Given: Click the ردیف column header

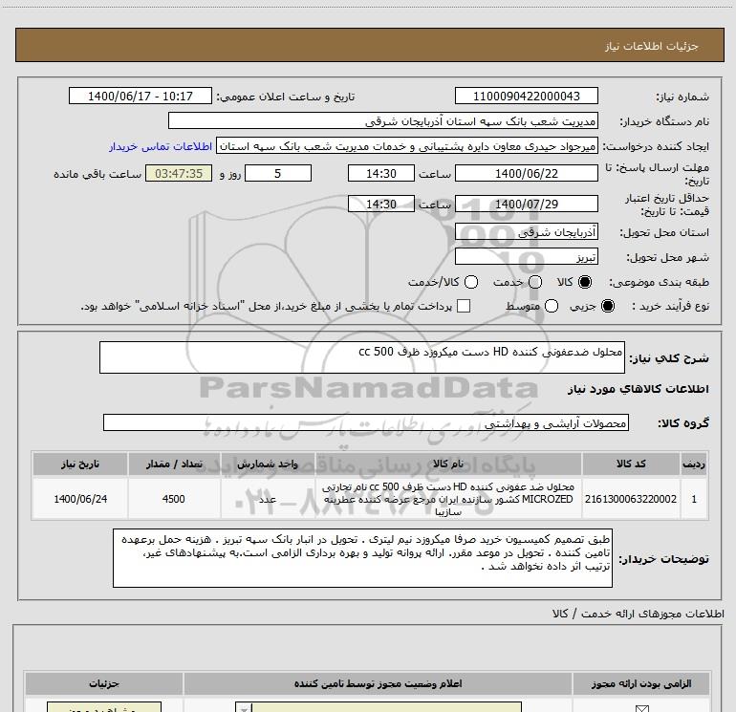Looking at the screenshot, I should (x=694, y=464).
